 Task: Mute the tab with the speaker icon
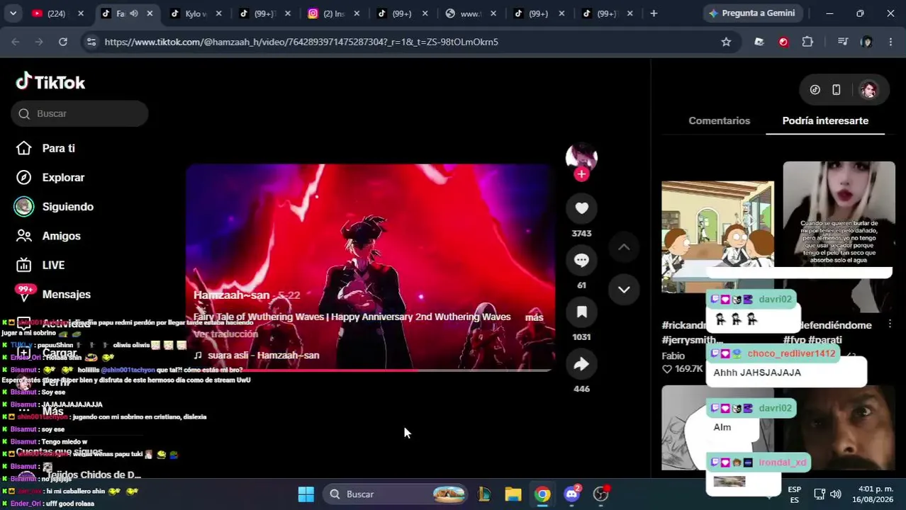pyautogui.click(x=134, y=13)
